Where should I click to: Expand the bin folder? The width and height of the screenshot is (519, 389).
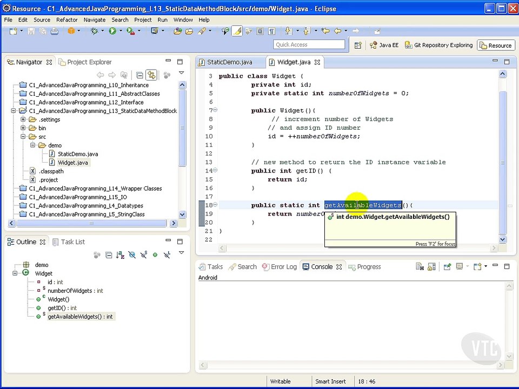(23, 128)
